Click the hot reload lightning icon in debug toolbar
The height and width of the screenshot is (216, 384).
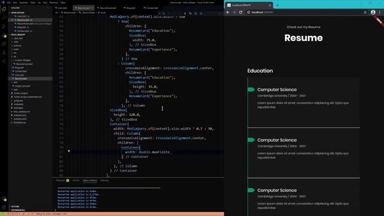[185, 13]
